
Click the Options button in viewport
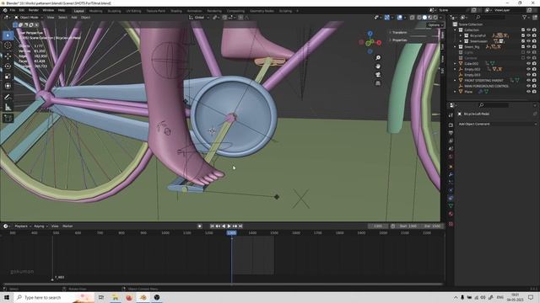coord(435,25)
